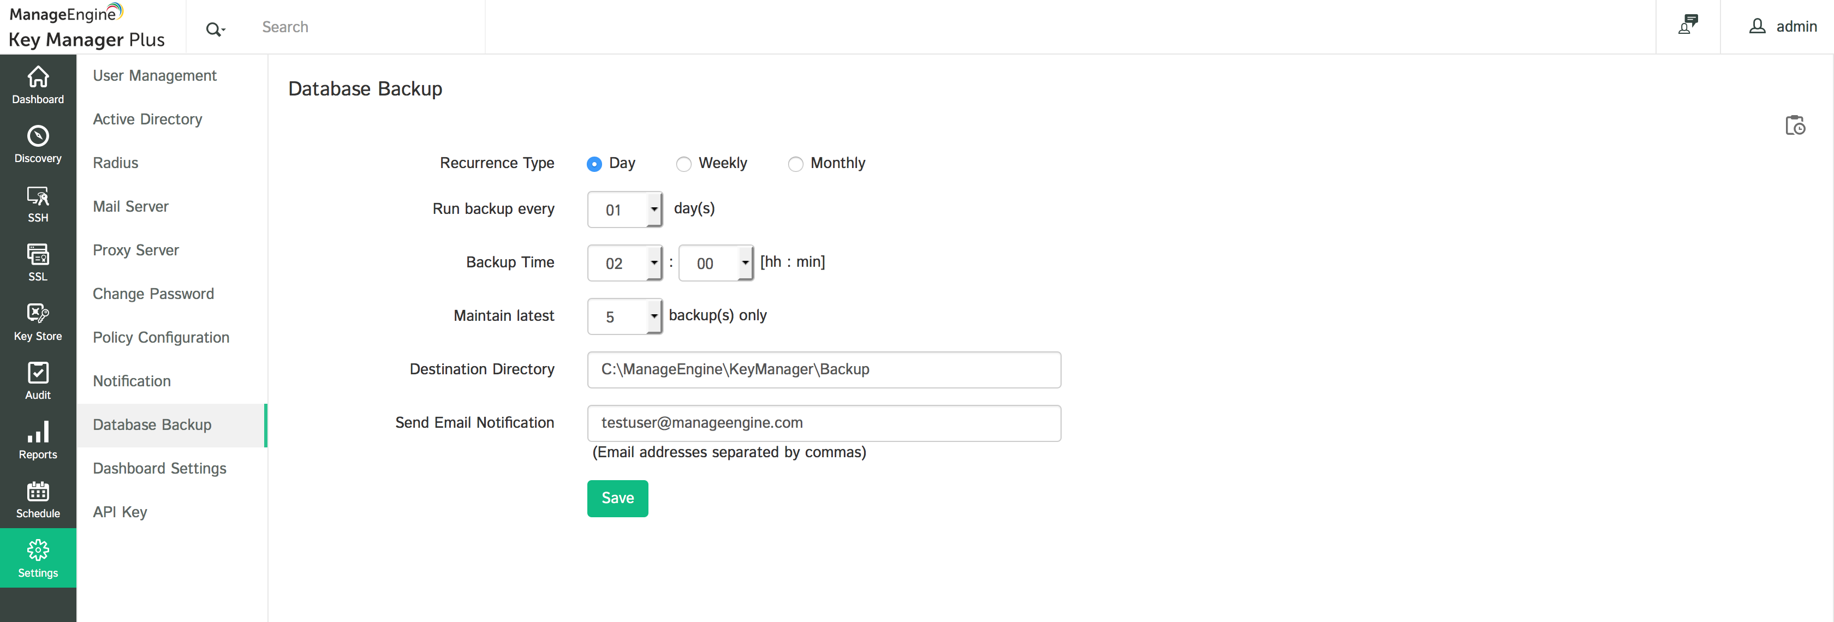The image size is (1834, 622).
Task: Click the Destination Directory text field
Action: click(x=824, y=369)
